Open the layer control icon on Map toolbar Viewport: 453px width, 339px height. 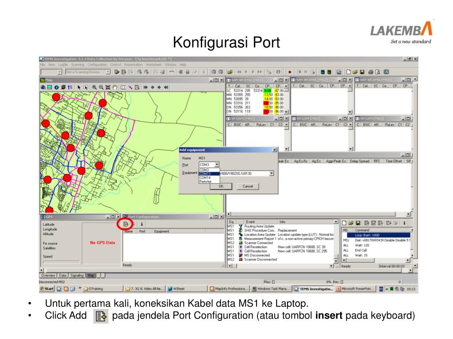pos(63,87)
